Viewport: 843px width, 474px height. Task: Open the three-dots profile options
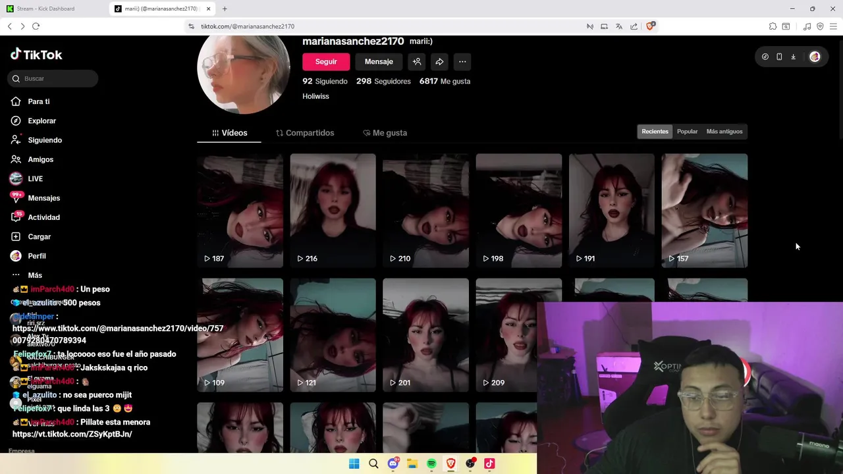(x=462, y=61)
